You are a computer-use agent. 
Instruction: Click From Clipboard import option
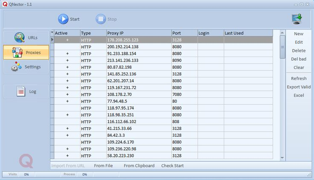pos(139,166)
